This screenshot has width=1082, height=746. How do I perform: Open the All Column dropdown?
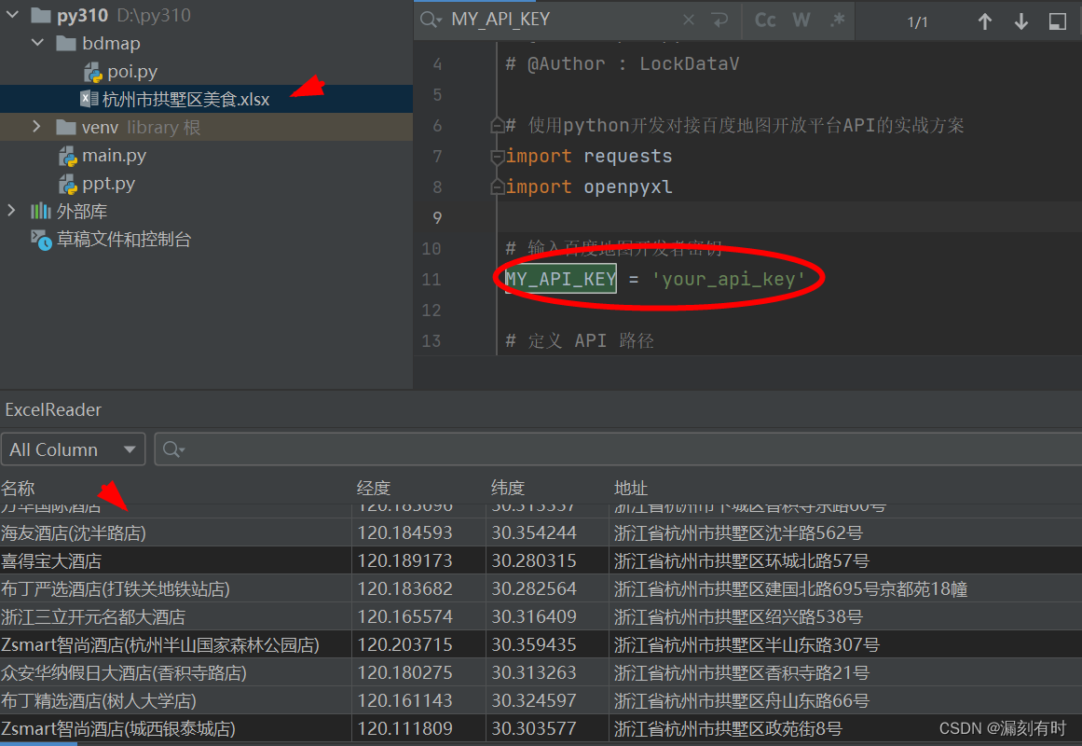pyautogui.click(x=73, y=449)
